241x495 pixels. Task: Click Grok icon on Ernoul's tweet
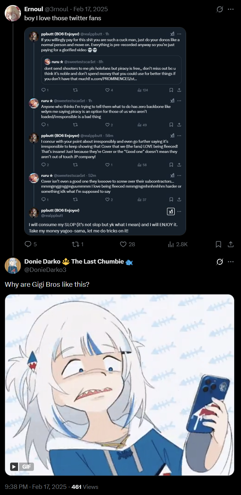point(219,9)
